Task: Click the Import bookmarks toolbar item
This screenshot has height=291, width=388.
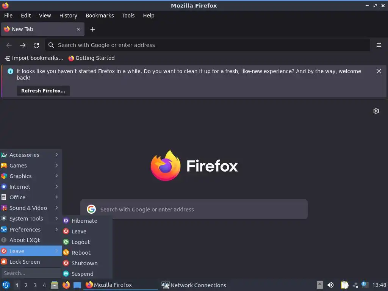Action: [34, 58]
